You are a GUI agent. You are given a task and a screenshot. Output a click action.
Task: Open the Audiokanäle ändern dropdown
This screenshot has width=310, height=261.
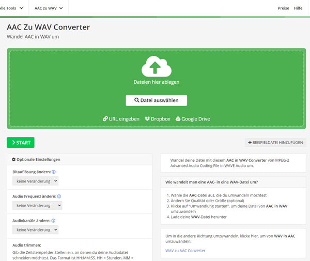[x=35, y=229]
